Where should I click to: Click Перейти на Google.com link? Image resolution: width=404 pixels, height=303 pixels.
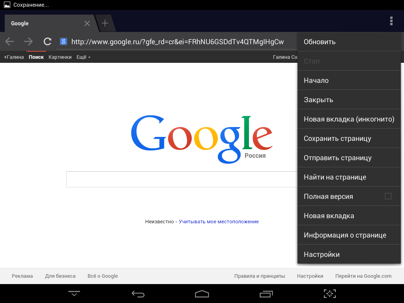click(x=363, y=276)
